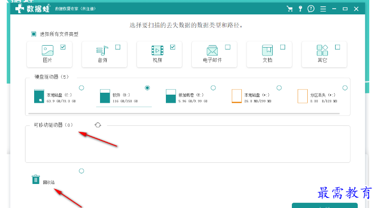Refresh the 可移动驱动器 list
The height and width of the screenshot is (208, 376).
pyautogui.click(x=98, y=125)
